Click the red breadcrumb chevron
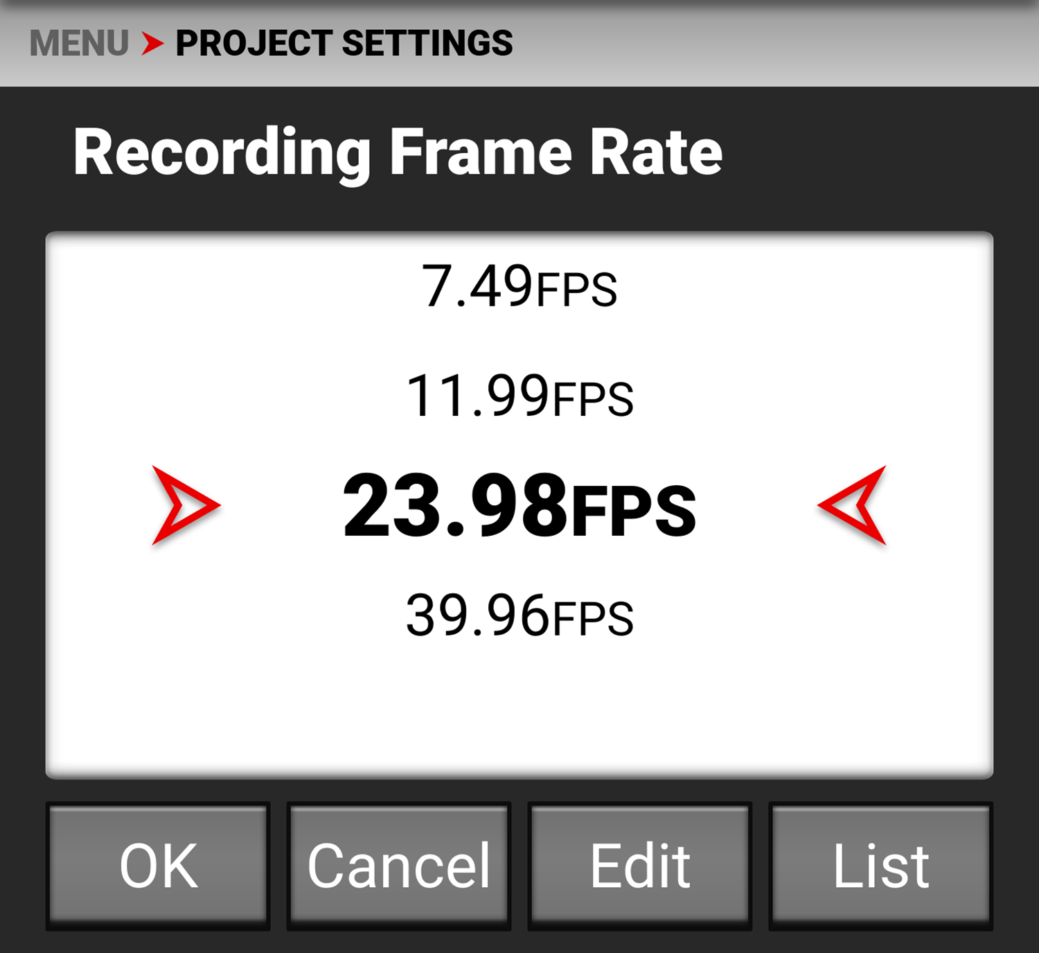1039x953 pixels. (x=152, y=43)
